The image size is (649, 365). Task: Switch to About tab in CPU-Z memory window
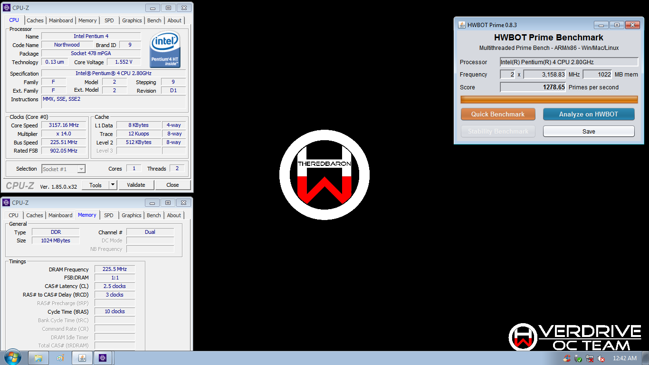pos(174,215)
